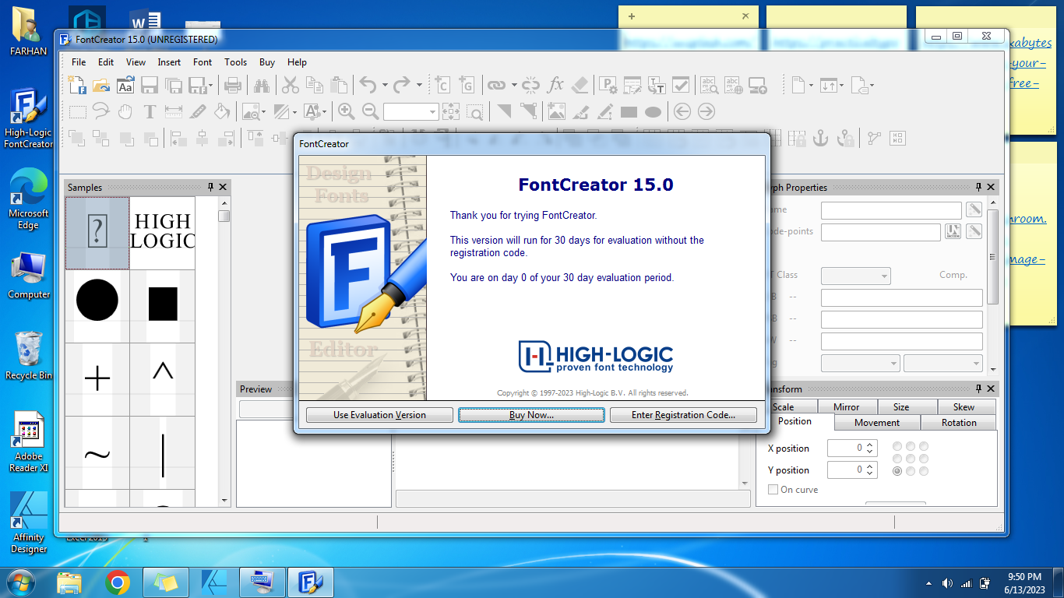The image size is (1064, 598).
Task: Select the HIGH LOGIC sample thumbnail
Action: 162,233
